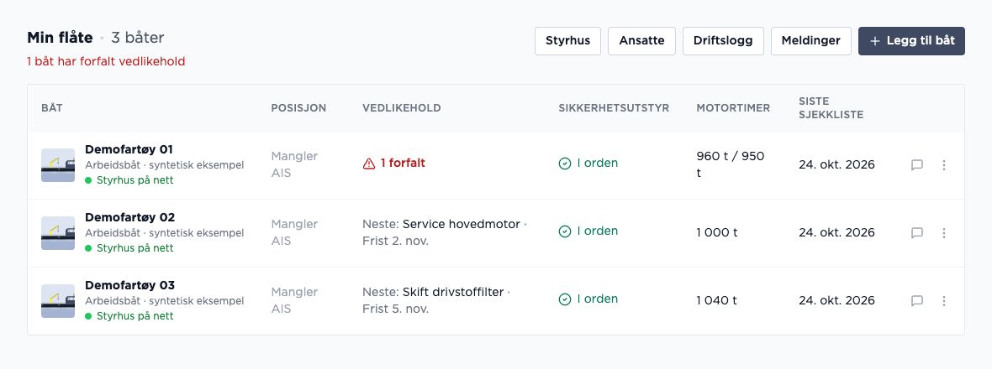Click the check icon in Demofartøy 03 safety cell
This screenshot has width=992, height=369.
pyautogui.click(x=565, y=299)
